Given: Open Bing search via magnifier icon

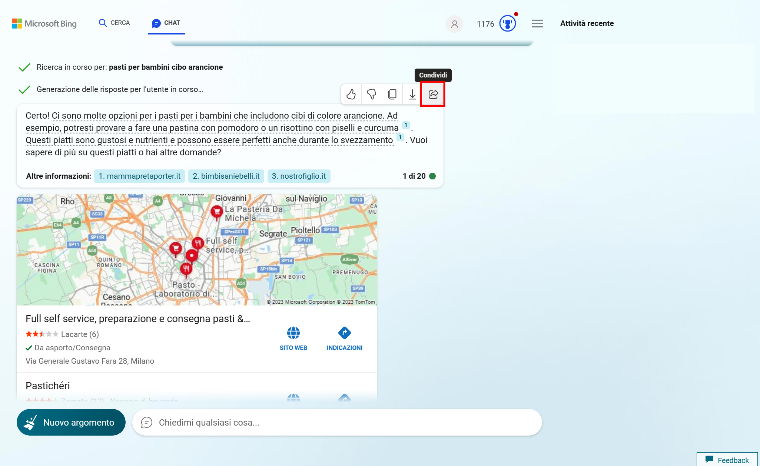Looking at the screenshot, I should coord(103,23).
